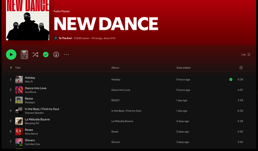The width and height of the screenshot is (258, 151).
Task: Open To The End profile link
Action: 64,38
